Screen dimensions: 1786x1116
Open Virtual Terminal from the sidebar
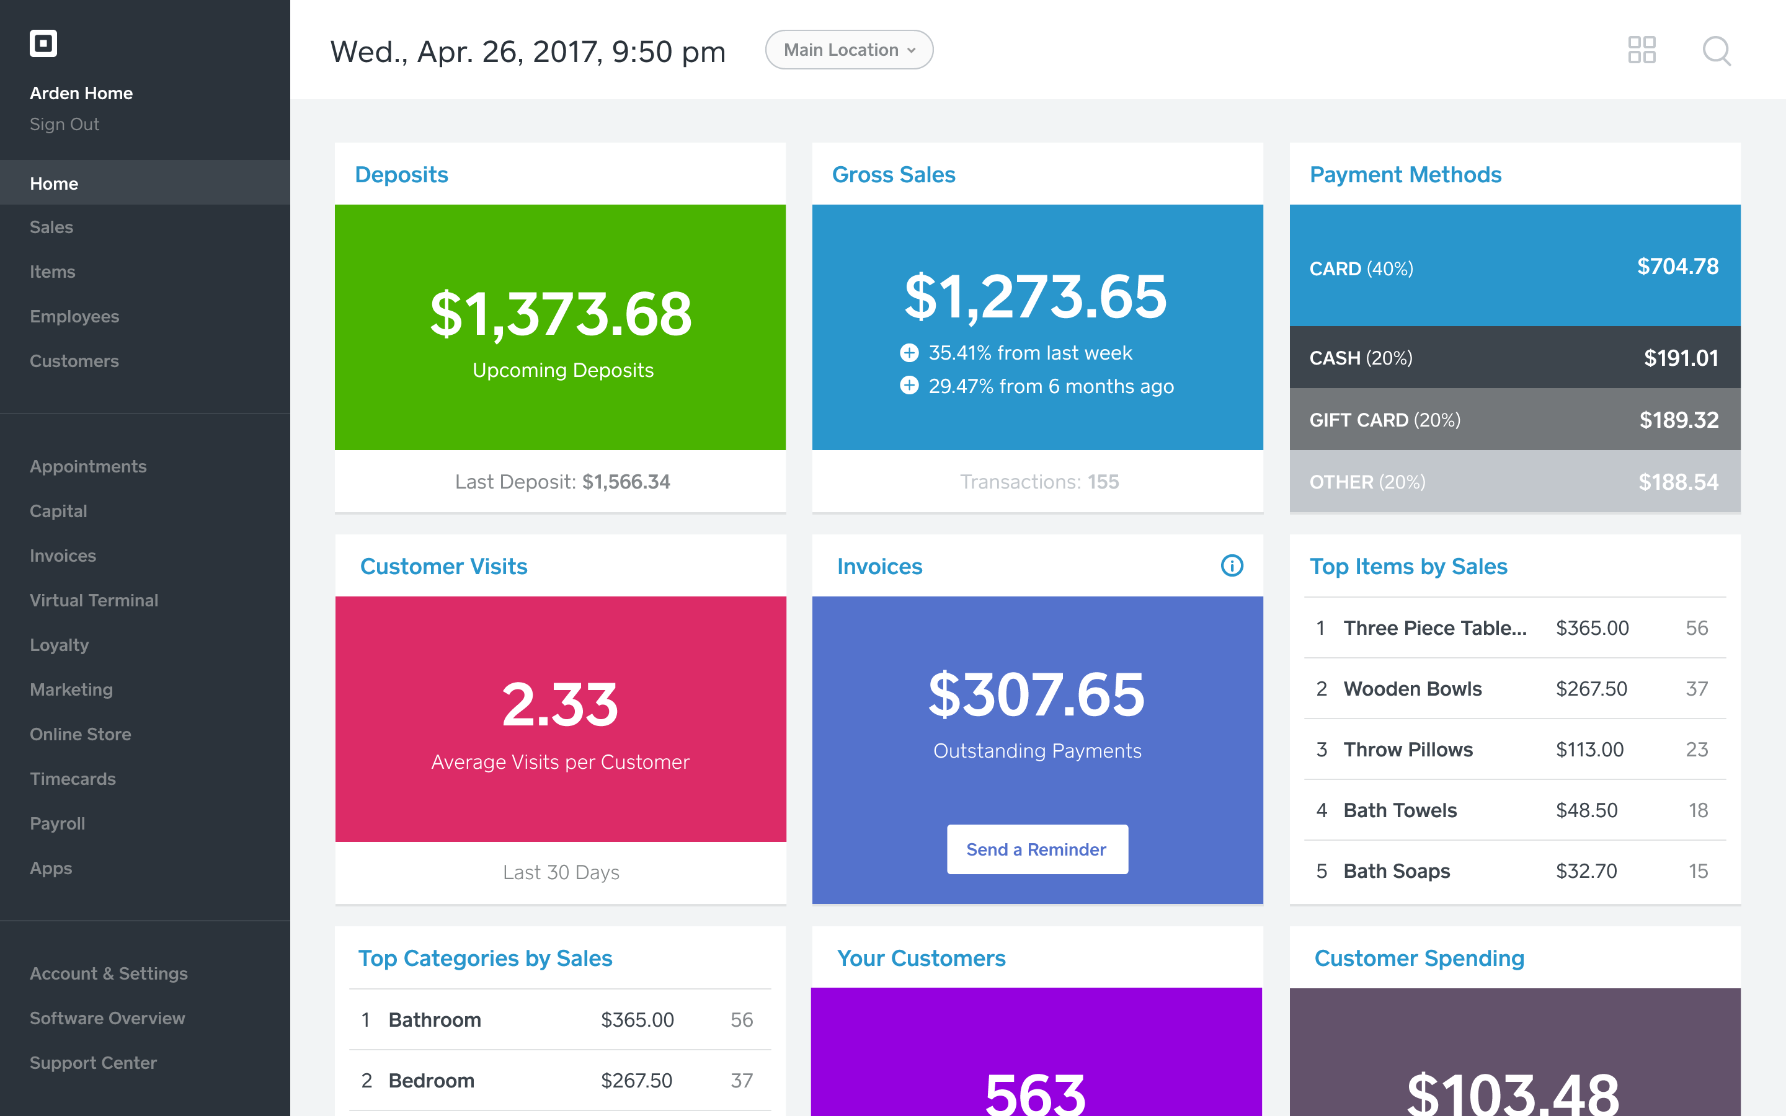(x=94, y=600)
